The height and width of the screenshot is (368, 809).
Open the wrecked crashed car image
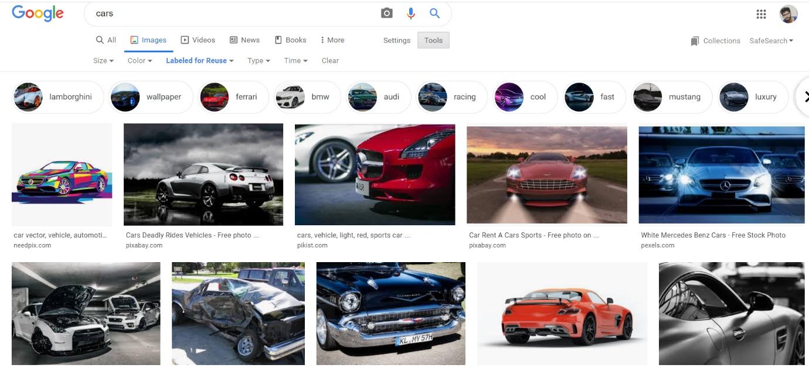pyautogui.click(x=238, y=314)
